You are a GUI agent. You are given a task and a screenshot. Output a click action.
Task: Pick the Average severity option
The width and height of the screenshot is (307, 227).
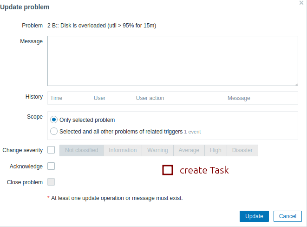(x=189, y=150)
